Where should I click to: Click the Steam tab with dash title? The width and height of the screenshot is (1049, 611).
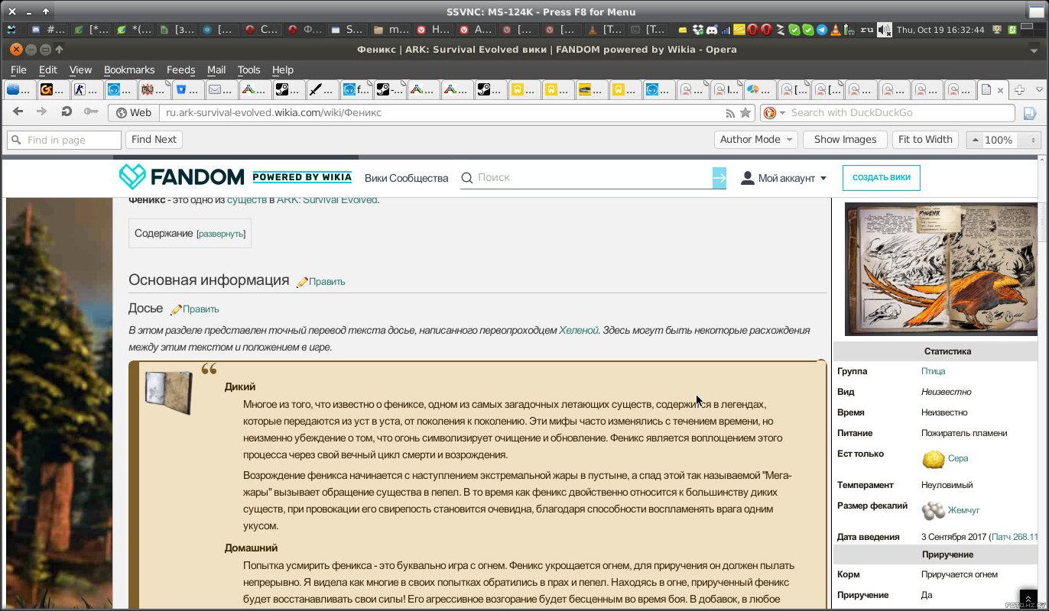pos(388,89)
